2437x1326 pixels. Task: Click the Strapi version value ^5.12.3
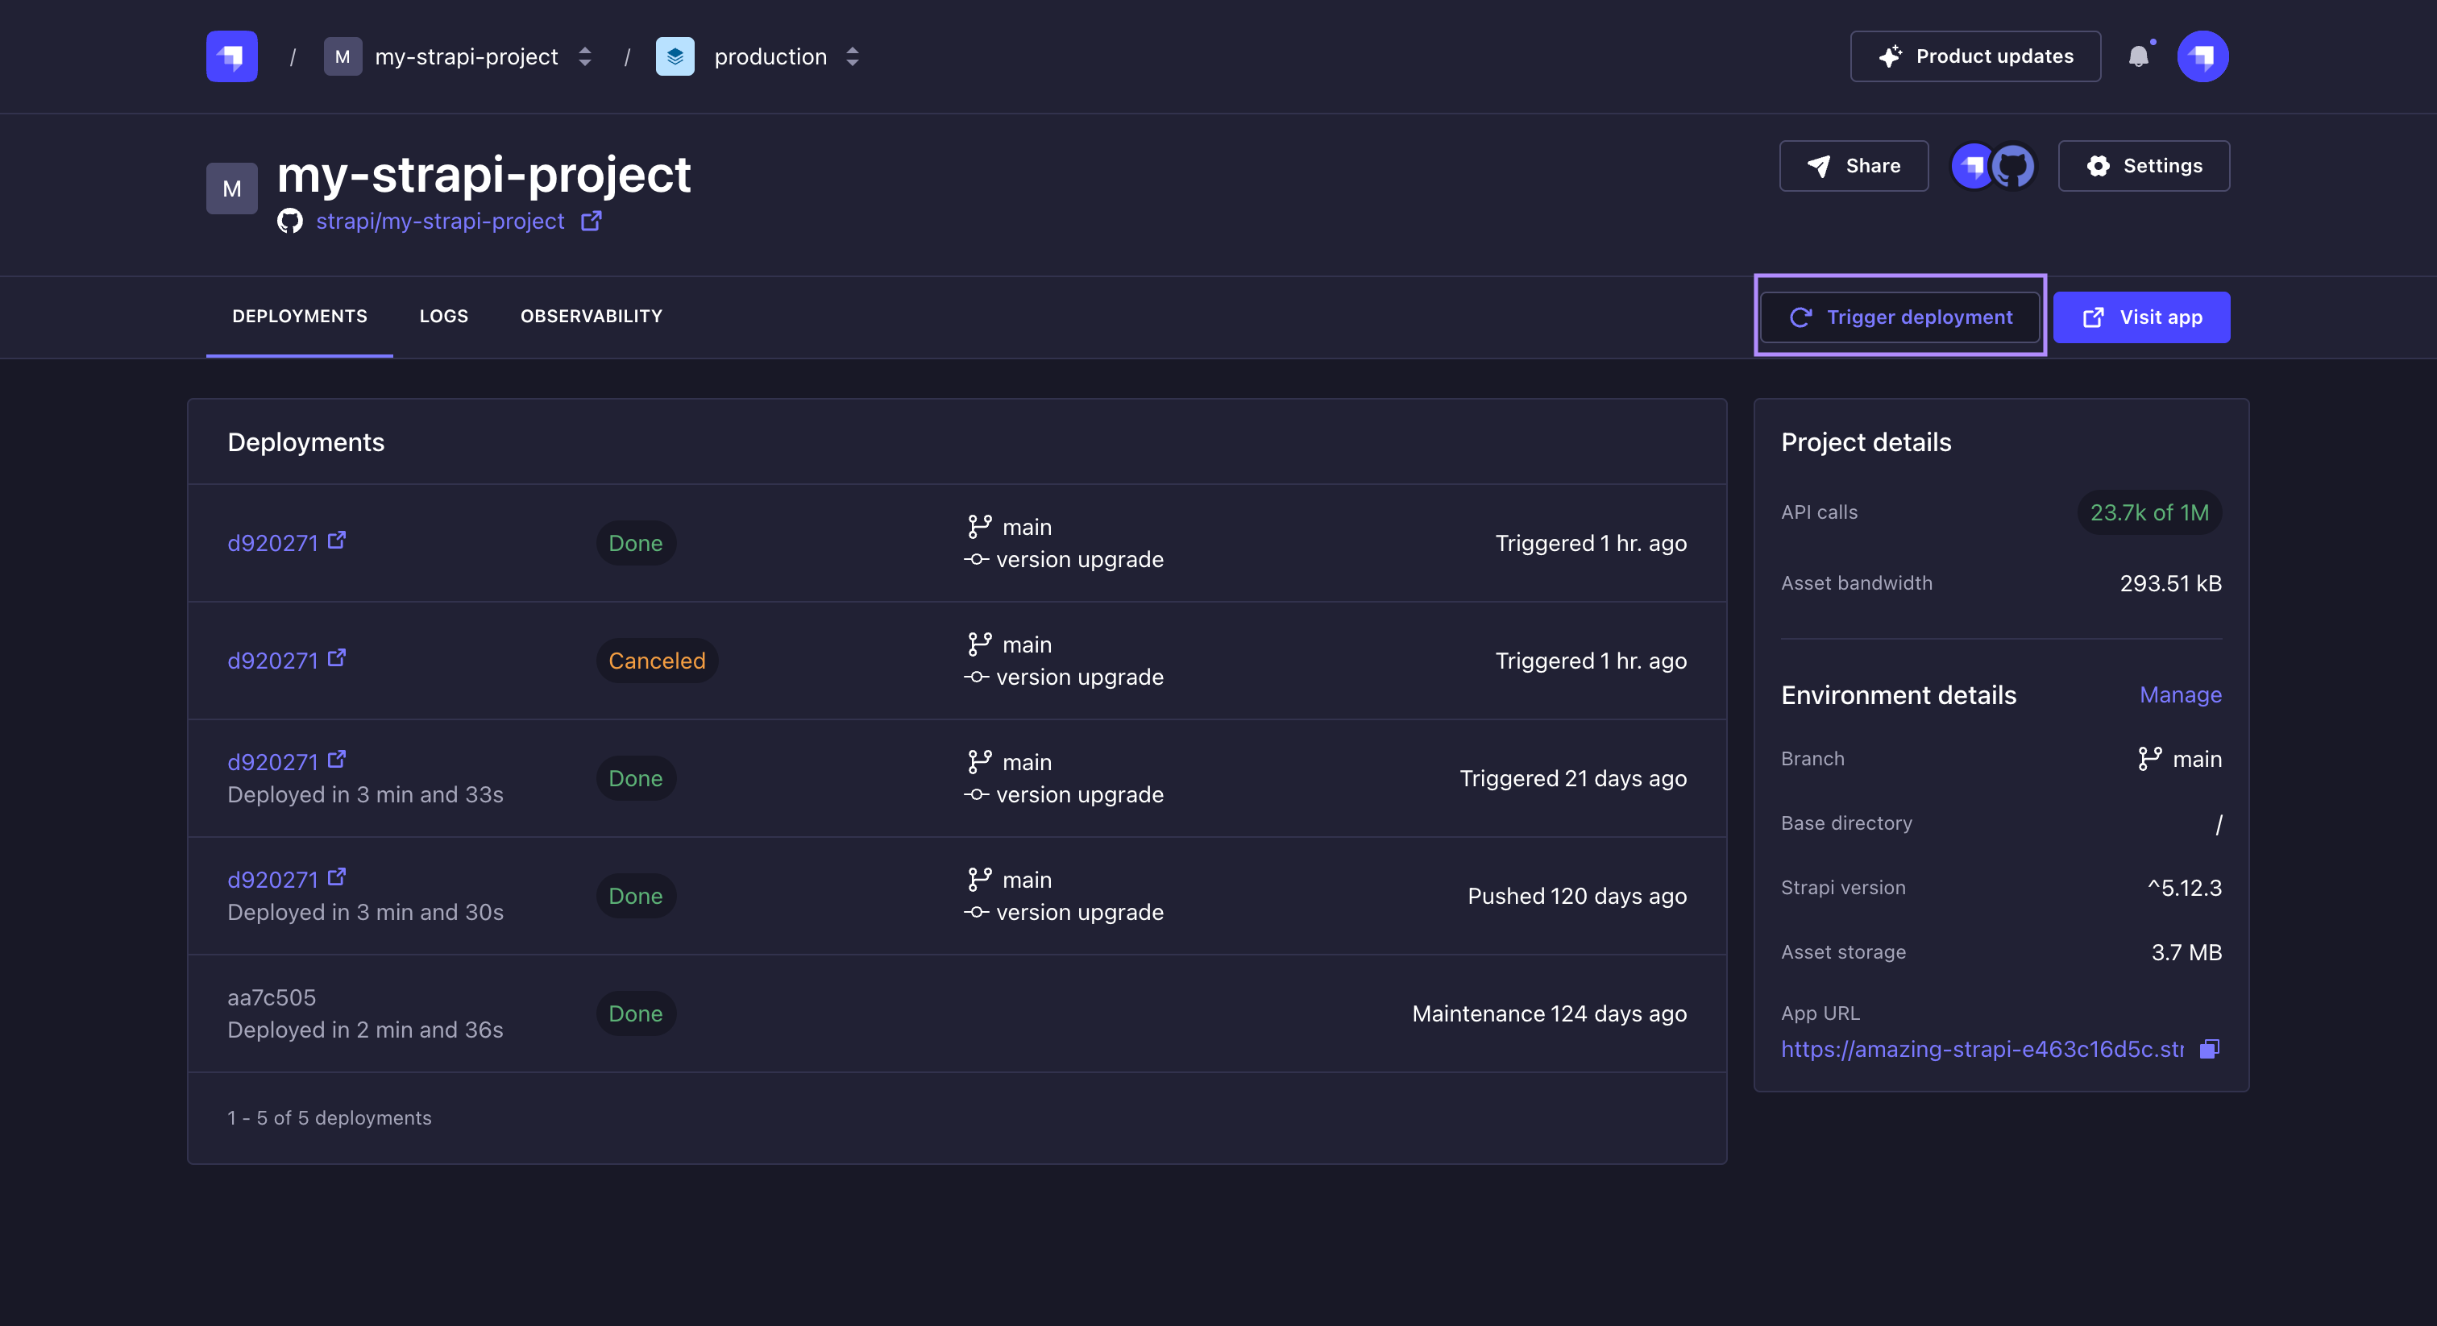(x=2185, y=888)
